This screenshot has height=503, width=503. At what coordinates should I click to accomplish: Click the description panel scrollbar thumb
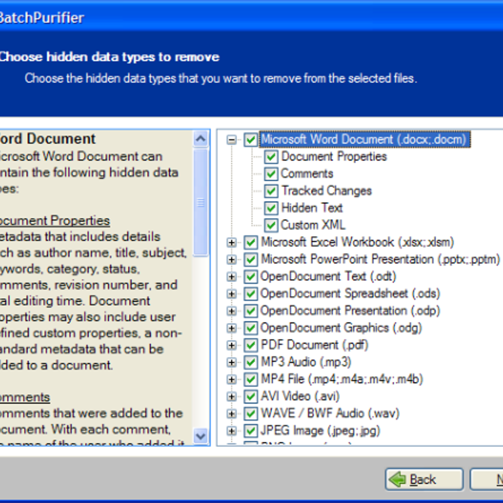pyautogui.click(x=201, y=203)
